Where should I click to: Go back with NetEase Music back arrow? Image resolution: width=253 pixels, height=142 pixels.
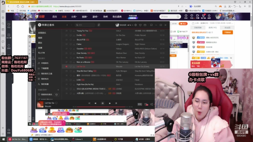67,25
